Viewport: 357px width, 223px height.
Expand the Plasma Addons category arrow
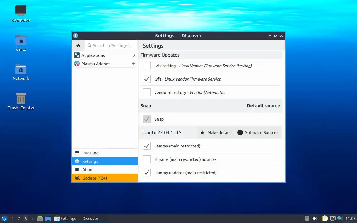click(133, 64)
